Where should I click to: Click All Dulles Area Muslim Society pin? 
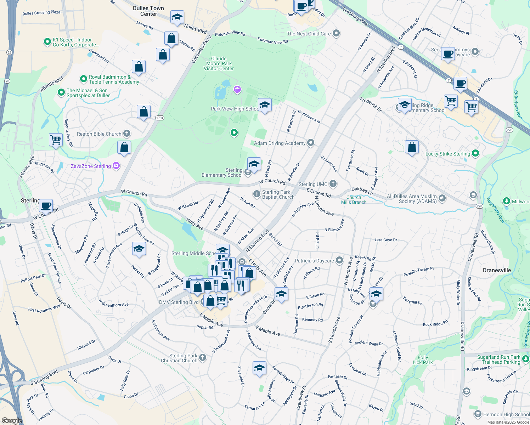(x=442, y=198)
